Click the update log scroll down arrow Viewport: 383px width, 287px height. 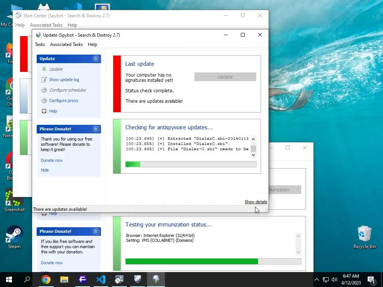click(x=253, y=155)
